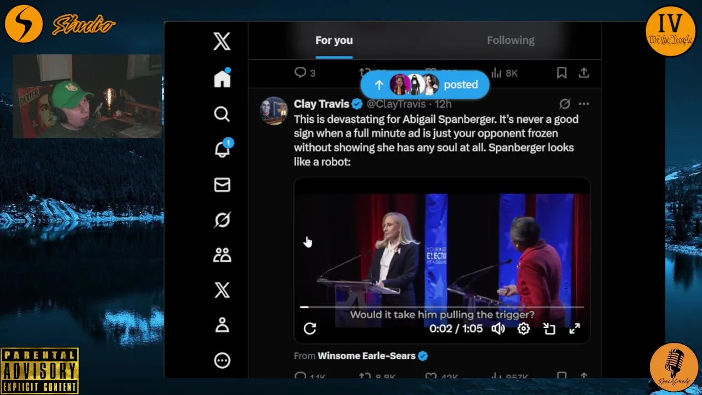The height and width of the screenshot is (395, 702).
Task: Click the 0:02 / 1:05 time display
Action: tap(456, 329)
